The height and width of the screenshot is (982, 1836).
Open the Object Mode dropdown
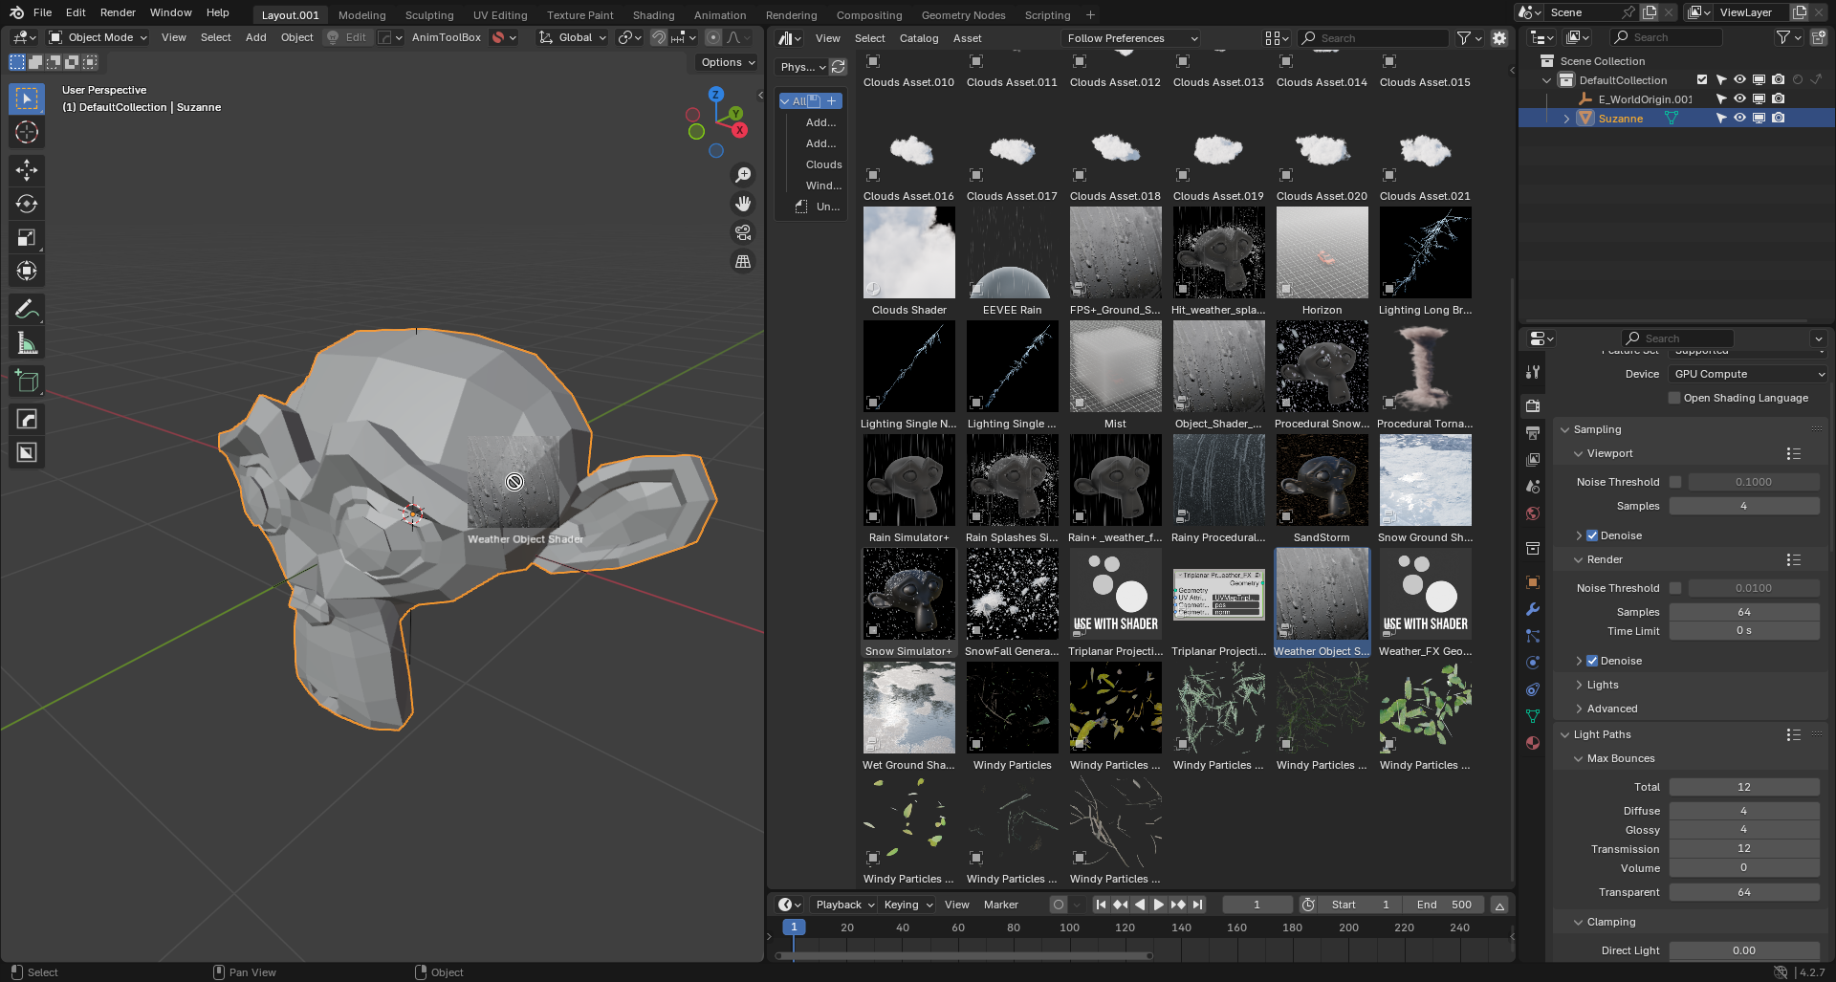coord(98,37)
